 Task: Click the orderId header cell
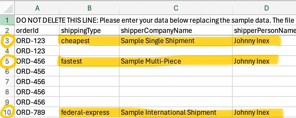37,30
